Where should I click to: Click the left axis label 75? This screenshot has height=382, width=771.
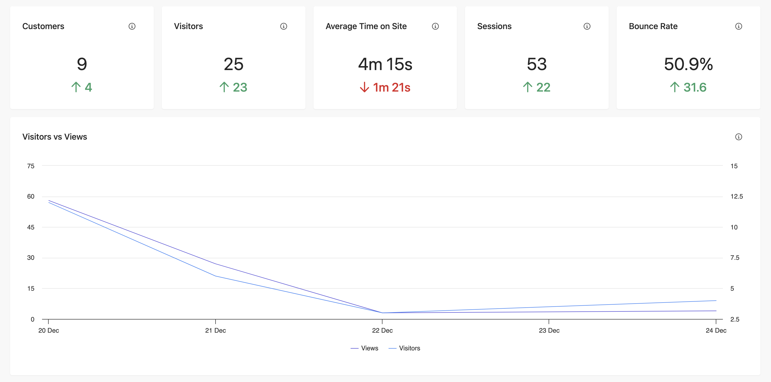tap(31, 166)
